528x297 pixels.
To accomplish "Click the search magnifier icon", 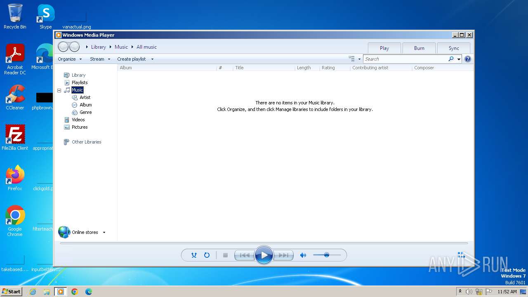I will coord(451,59).
